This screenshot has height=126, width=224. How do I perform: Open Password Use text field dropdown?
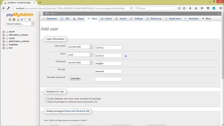[80, 62]
